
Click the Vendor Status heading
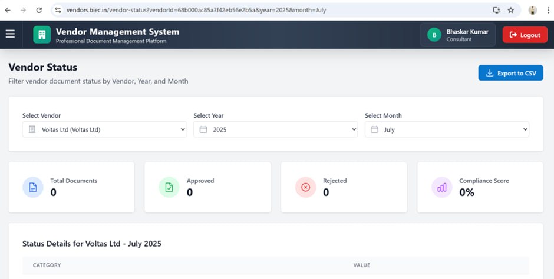click(43, 67)
